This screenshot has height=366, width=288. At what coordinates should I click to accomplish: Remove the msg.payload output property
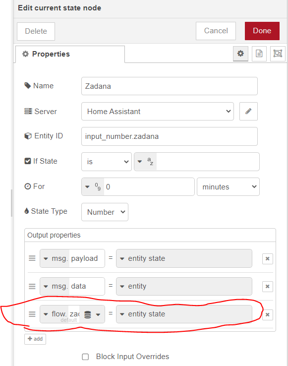[x=268, y=258]
